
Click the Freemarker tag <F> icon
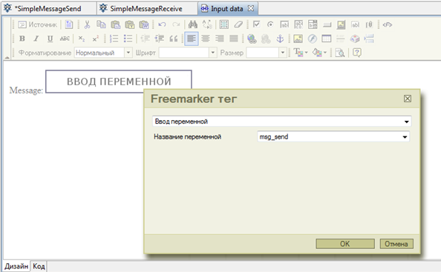tap(388, 24)
